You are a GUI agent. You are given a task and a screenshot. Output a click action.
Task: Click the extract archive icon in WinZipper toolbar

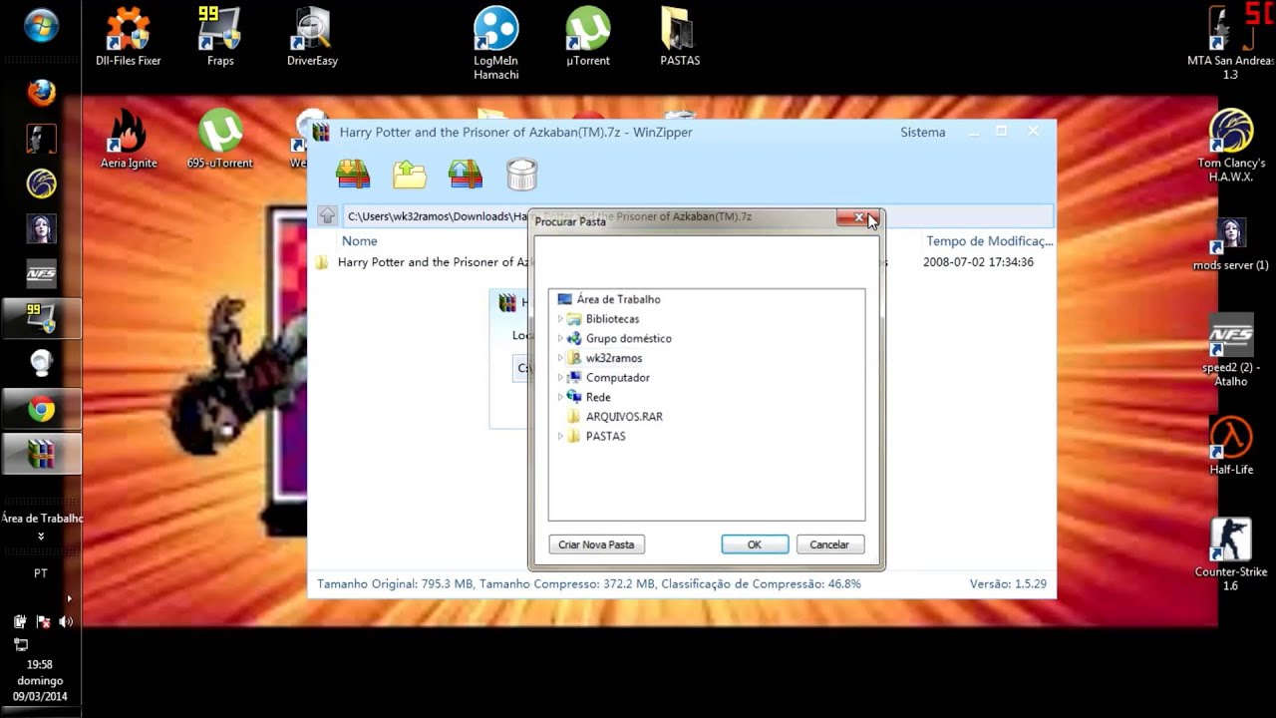pos(353,174)
